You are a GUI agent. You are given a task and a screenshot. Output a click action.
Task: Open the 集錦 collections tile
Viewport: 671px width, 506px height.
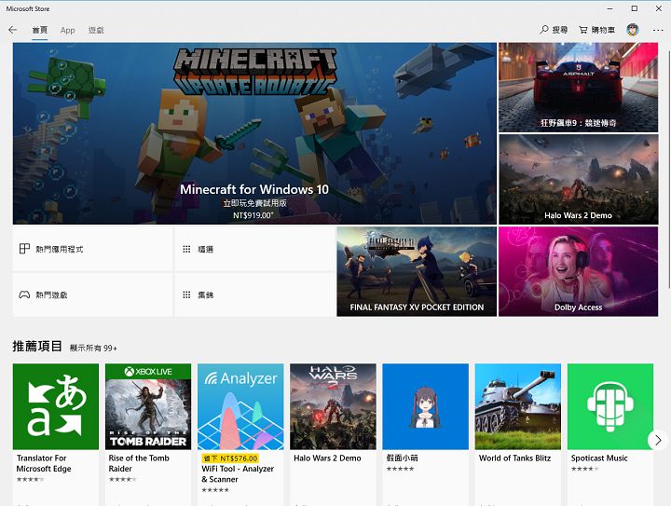253,294
